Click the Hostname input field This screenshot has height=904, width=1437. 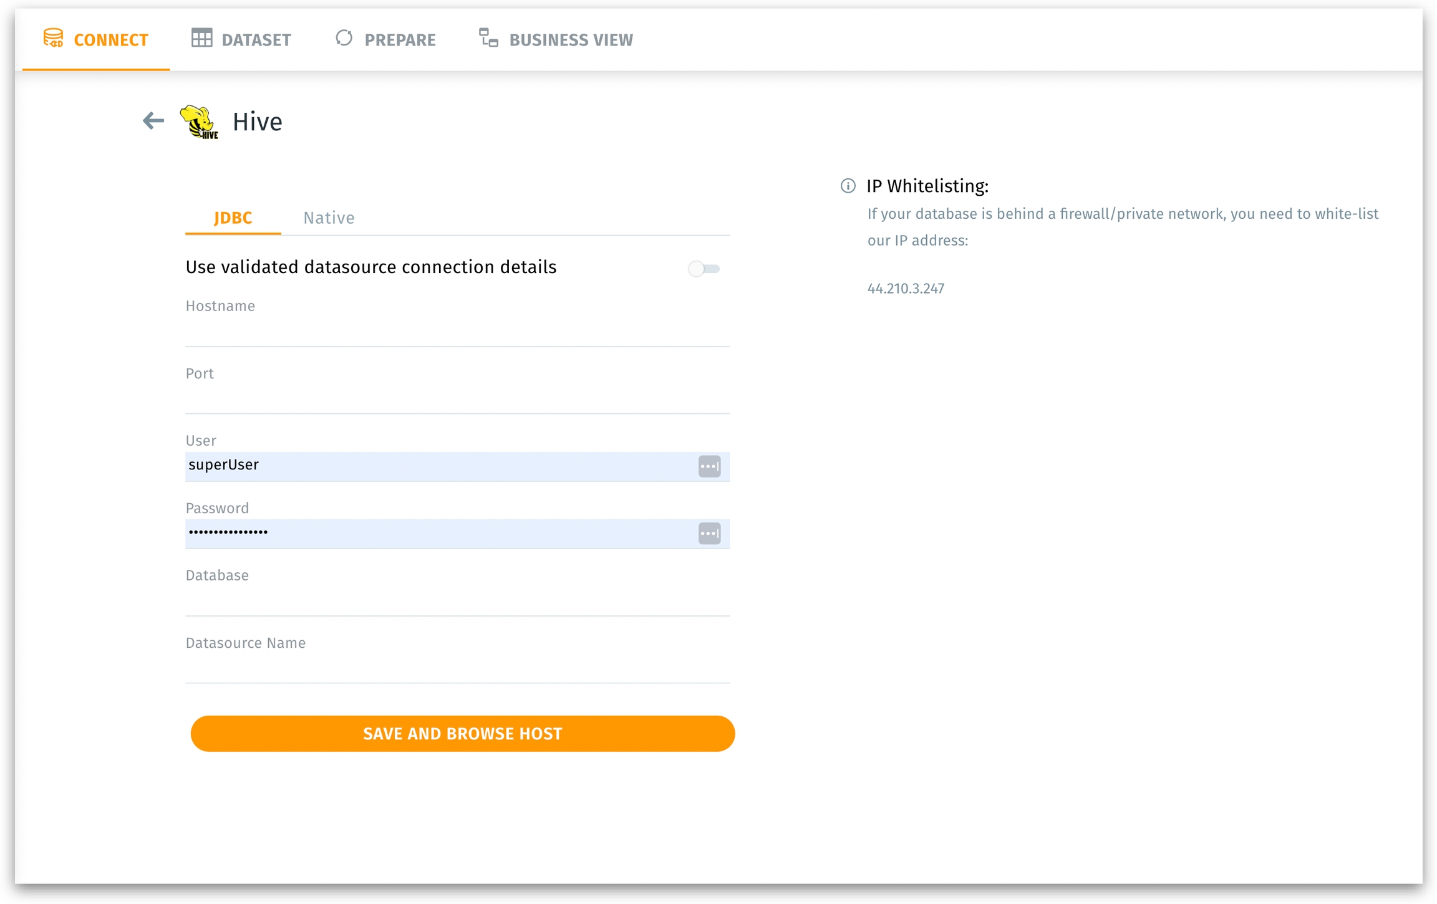457,332
